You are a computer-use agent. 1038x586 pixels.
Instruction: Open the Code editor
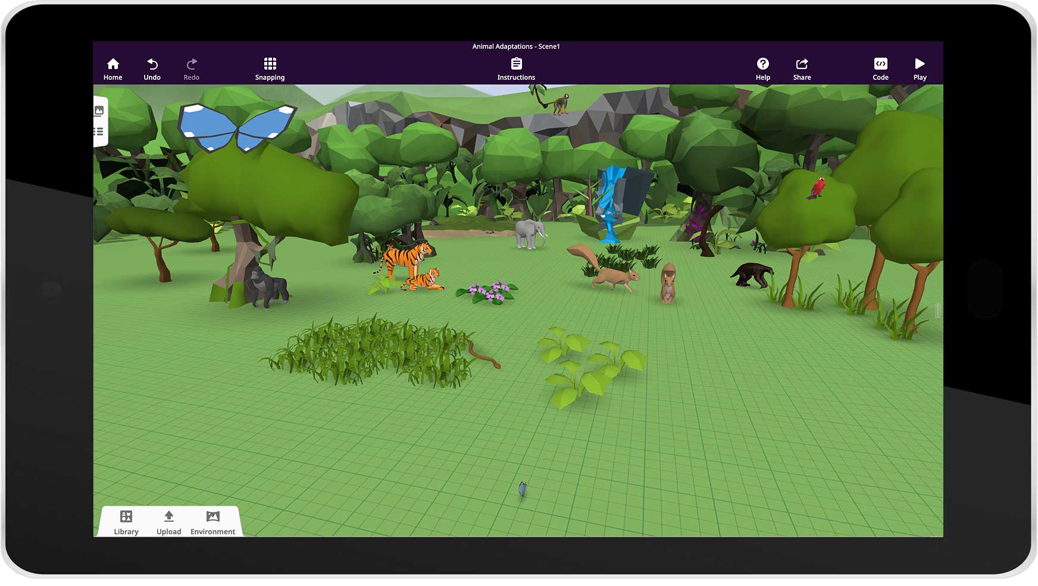click(880, 69)
